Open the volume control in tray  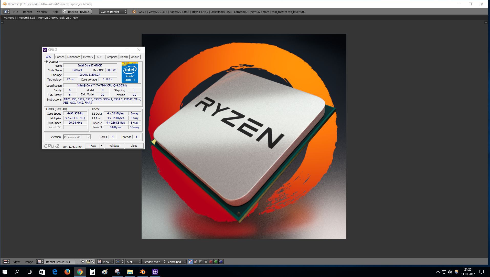click(x=450, y=272)
